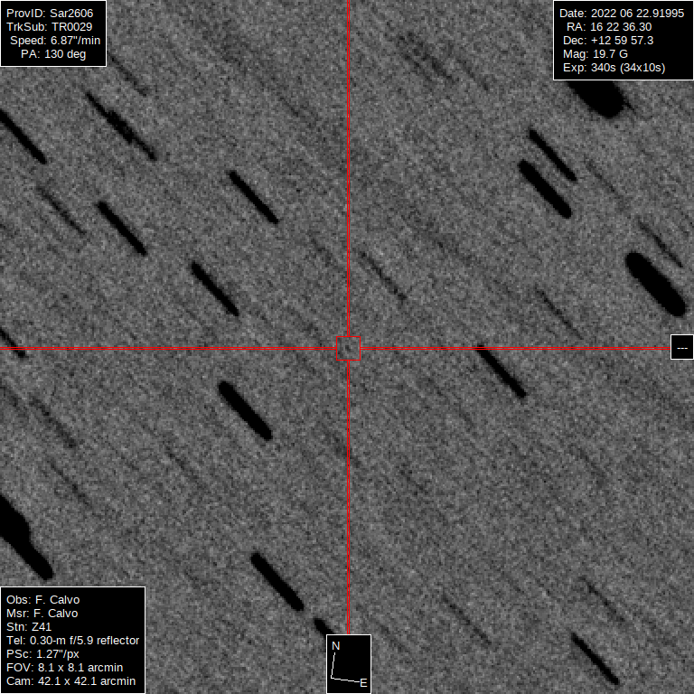Click the 'PA: 130 deg' text

pos(53,54)
